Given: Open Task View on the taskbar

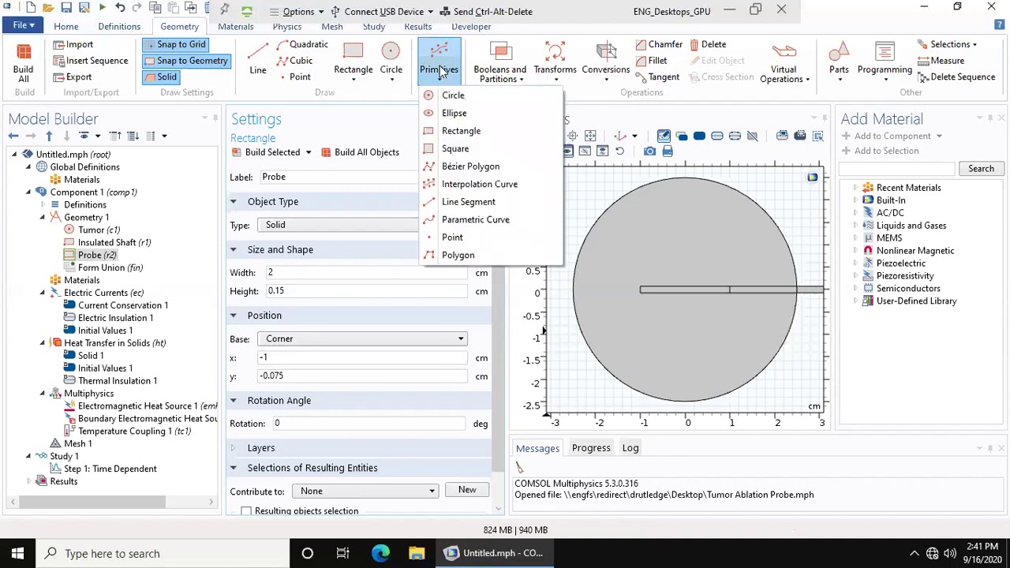Looking at the screenshot, I should point(342,553).
